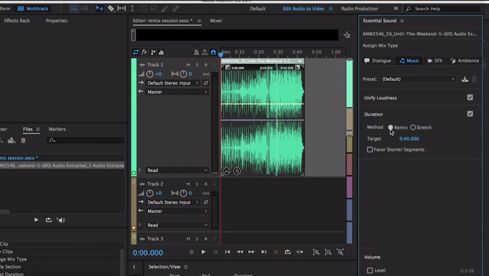
Task: Click the Target duration 0:40.000 value
Action: click(409, 139)
